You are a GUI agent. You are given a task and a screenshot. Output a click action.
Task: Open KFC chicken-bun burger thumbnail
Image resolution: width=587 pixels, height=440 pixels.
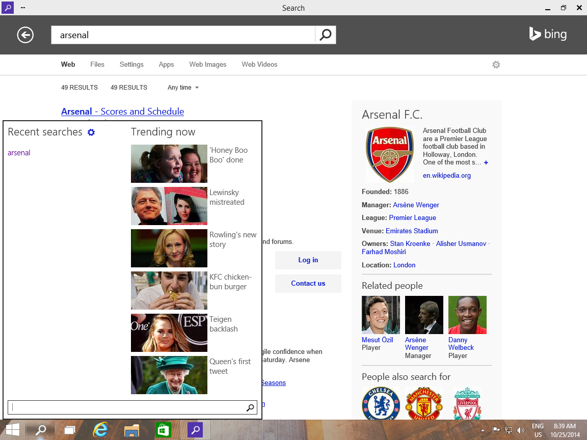(x=169, y=290)
